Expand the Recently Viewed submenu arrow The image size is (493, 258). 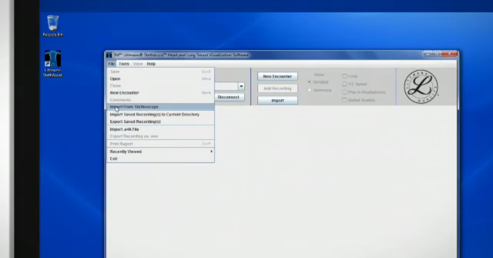(211, 152)
